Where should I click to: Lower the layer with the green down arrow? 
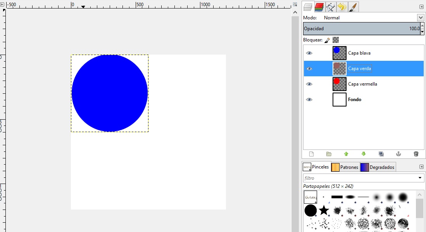coord(364,154)
